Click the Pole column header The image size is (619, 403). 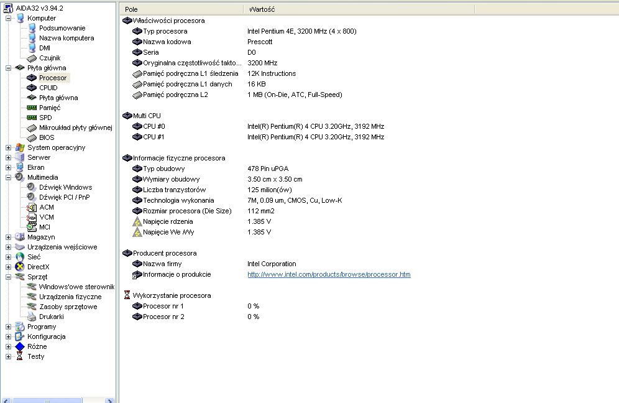180,9
